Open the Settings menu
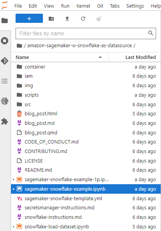Screen dimensions: 161x231 pos(135,6)
